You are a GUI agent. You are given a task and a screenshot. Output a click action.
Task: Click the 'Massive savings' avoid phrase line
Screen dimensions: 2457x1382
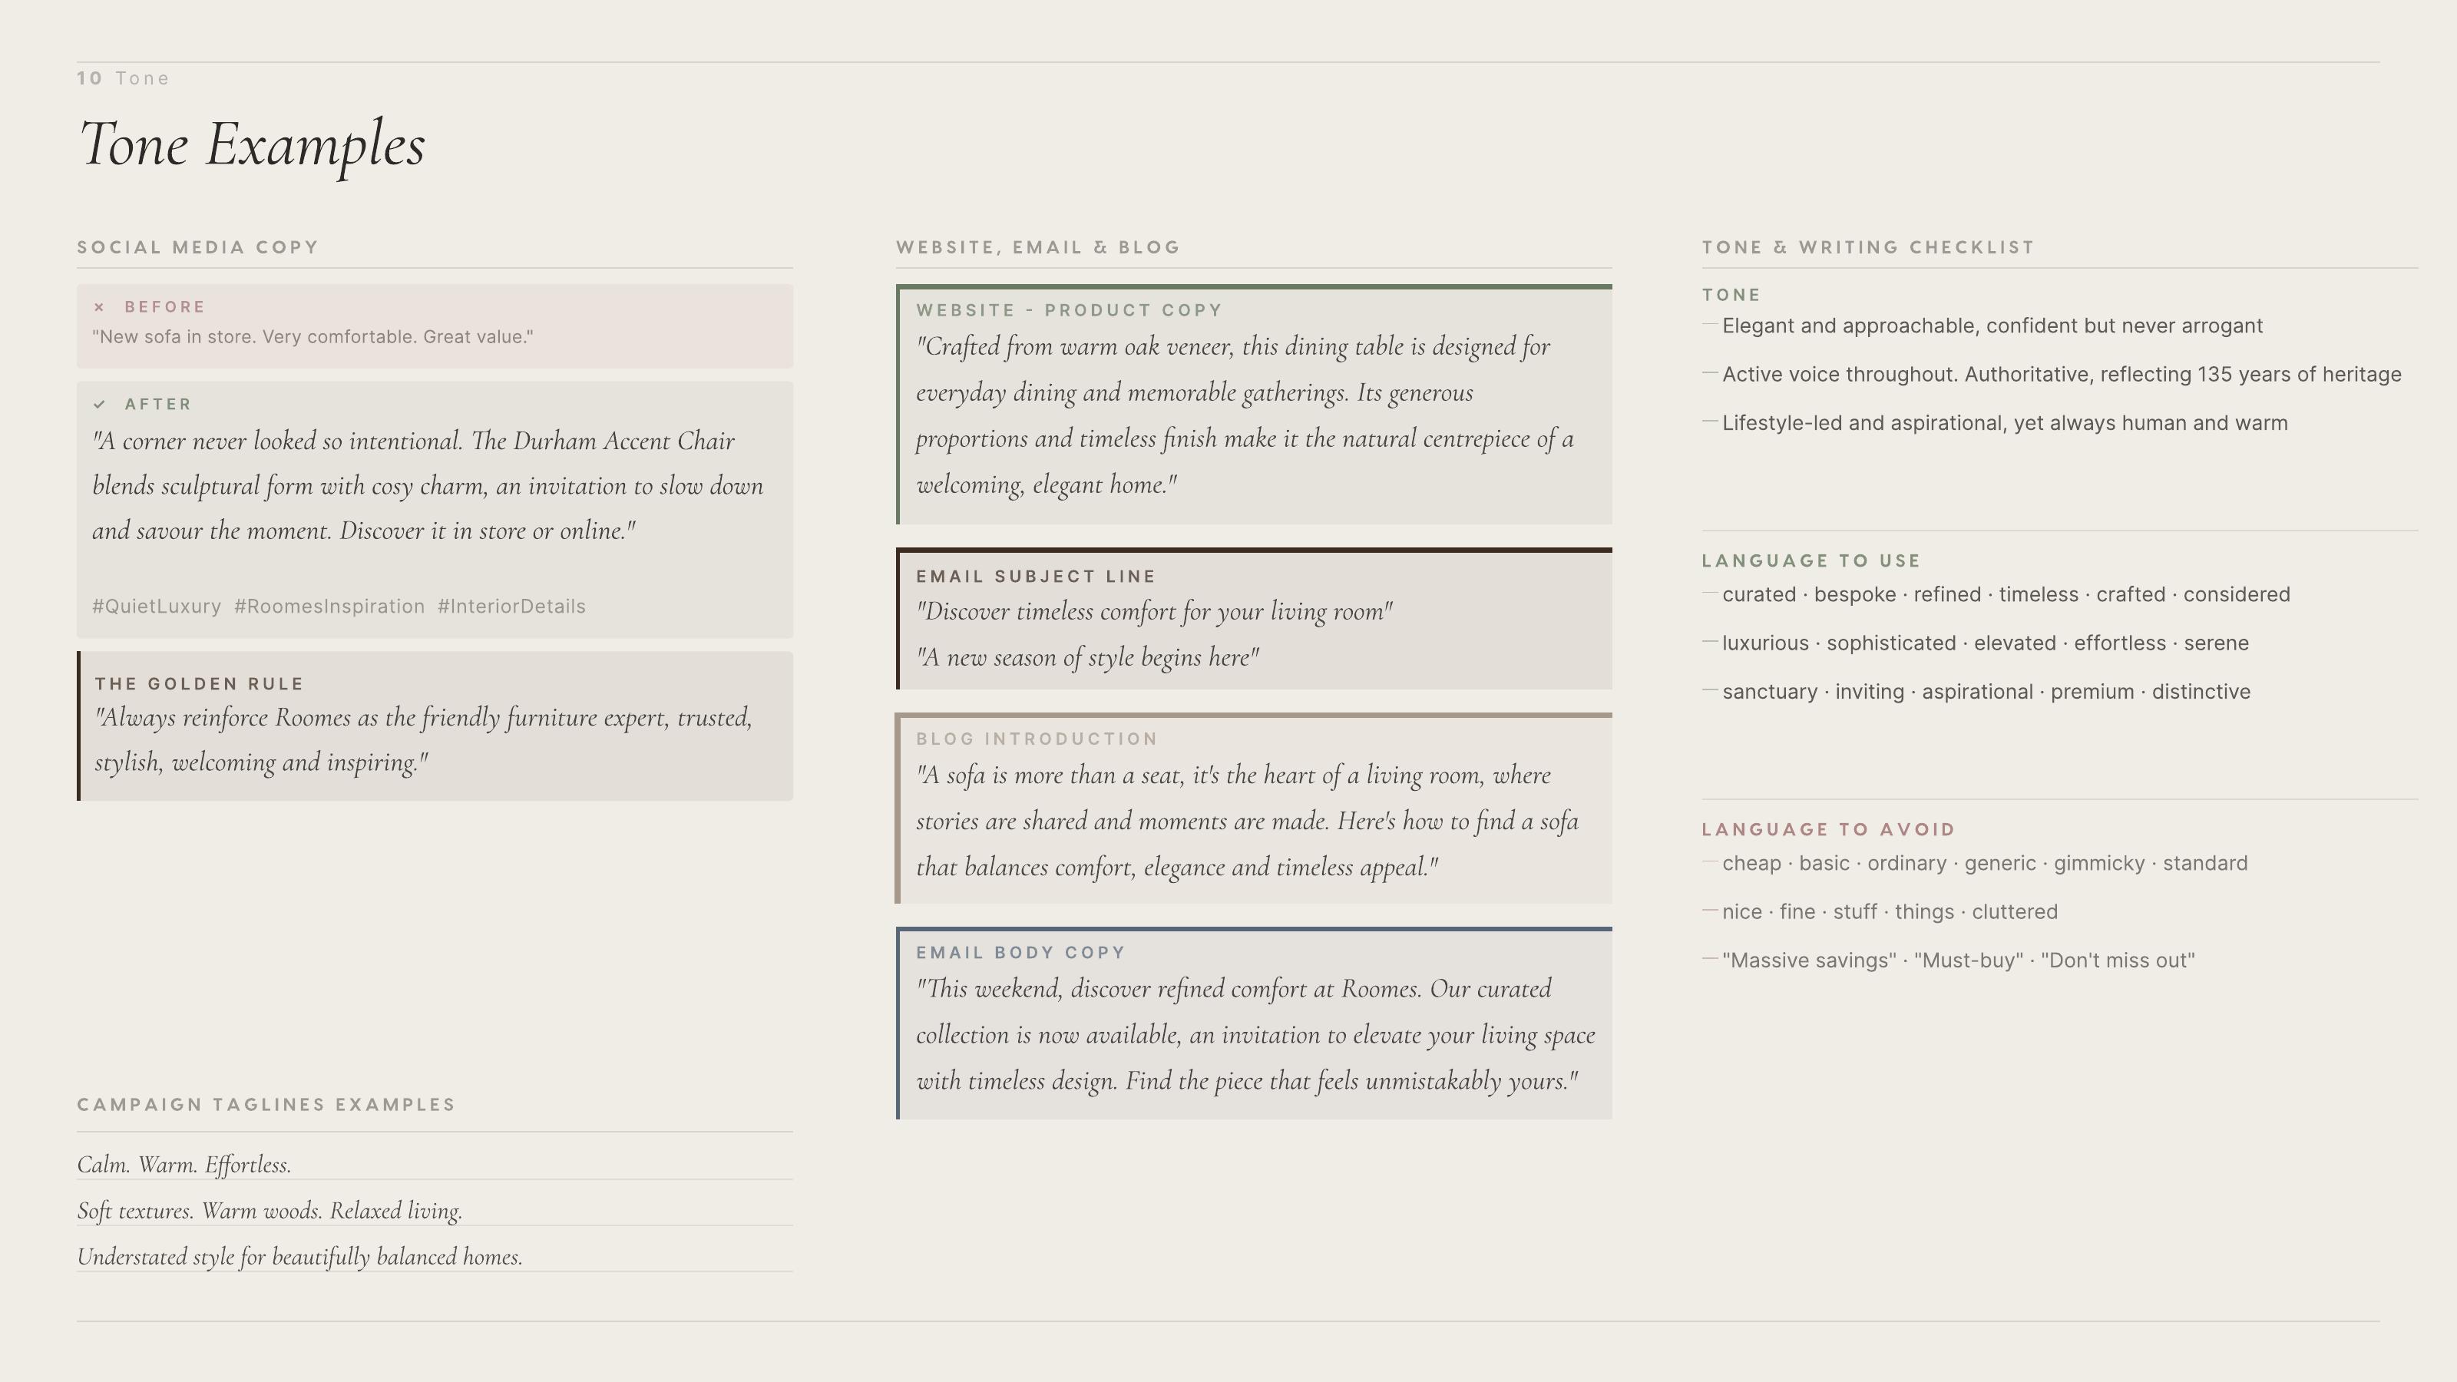pyautogui.click(x=1958, y=960)
